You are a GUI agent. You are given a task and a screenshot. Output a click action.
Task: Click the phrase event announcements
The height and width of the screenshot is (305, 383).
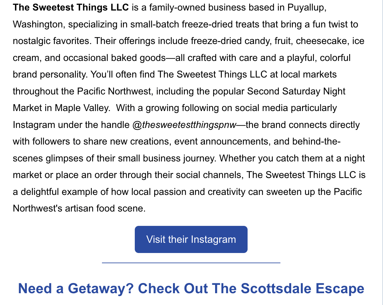[221, 141]
